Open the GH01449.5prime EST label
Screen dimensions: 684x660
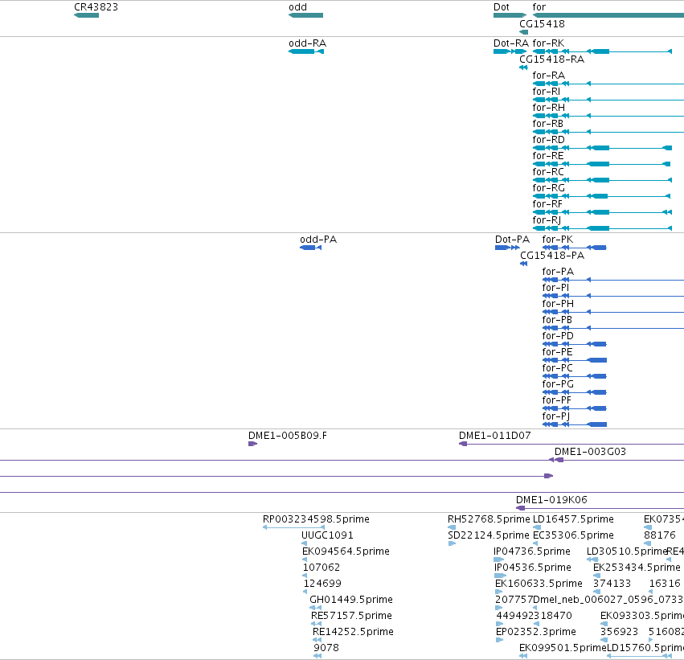(x=351, y=600)
